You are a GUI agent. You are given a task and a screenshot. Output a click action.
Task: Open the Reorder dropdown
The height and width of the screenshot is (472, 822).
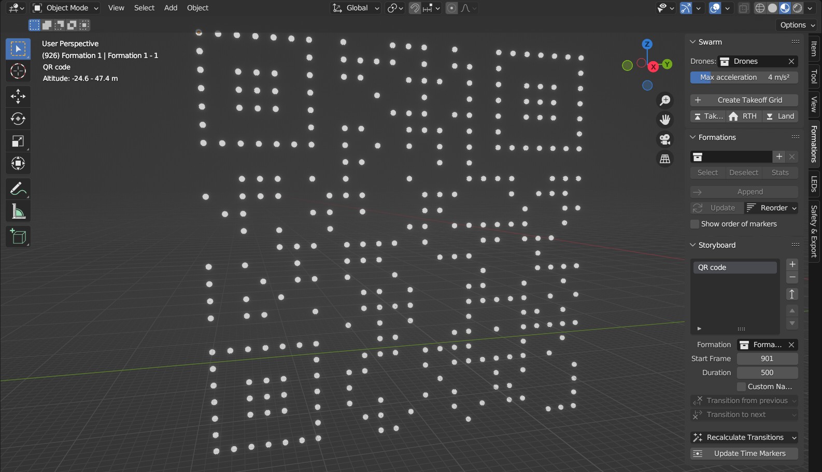click(x=771, y=208)
